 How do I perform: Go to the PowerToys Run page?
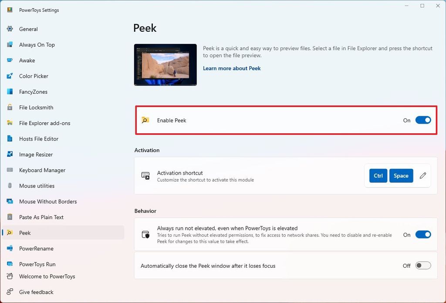coord(37,264)
